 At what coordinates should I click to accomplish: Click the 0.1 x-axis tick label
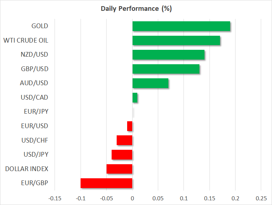click(x=184, y=198)
